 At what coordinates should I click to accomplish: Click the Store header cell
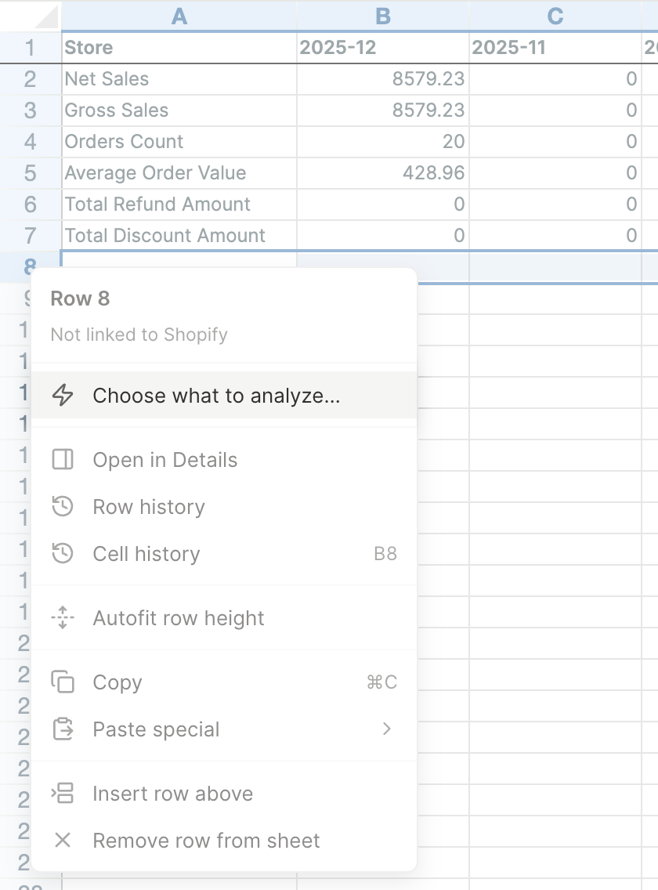point(179,47)
